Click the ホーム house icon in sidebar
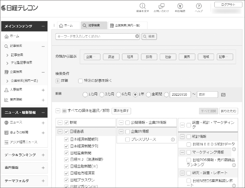The width and height of the screenshot is (245, 188). click(6, 36)
